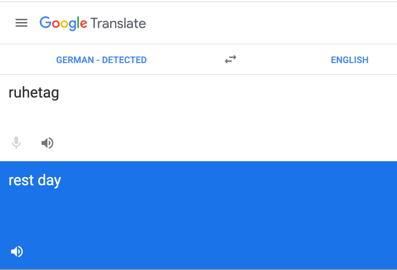Swap source and target languages
Screen dimensions: 397x270
230,60
